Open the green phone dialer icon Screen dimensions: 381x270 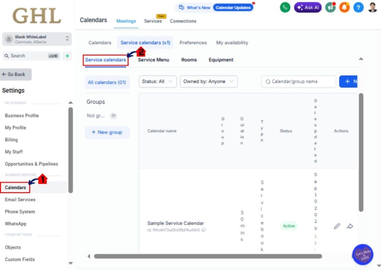point(285,7)
